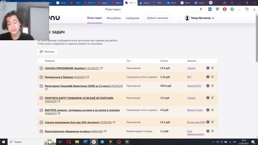Show info for 1.36 руб Telegram task
Image resolution: width=258 pixels, height=145 pixels.
[x=208, y=77]
